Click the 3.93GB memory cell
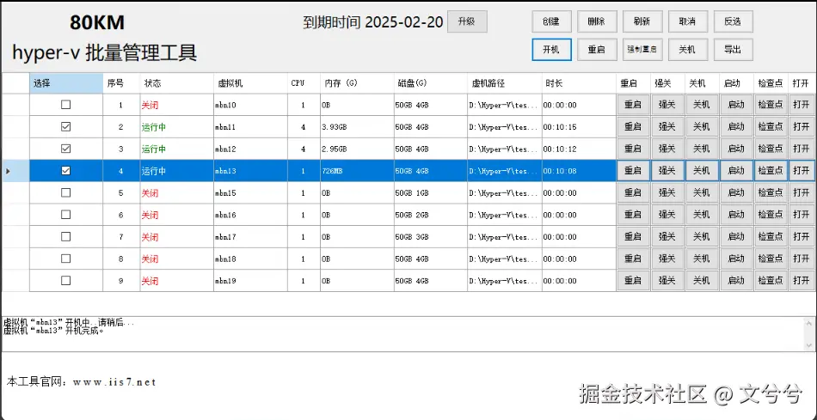This screenshot has height=420, width=817. pos(357,127)
